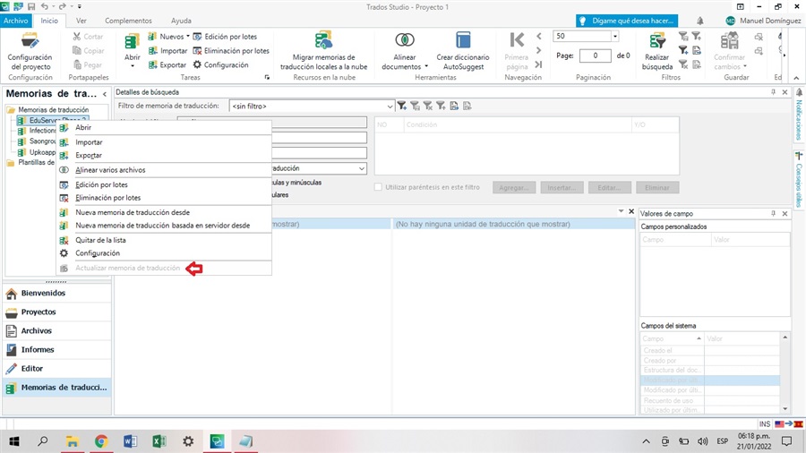Toggle Utilizar paréntesis en este filtro

coord(378,187)
